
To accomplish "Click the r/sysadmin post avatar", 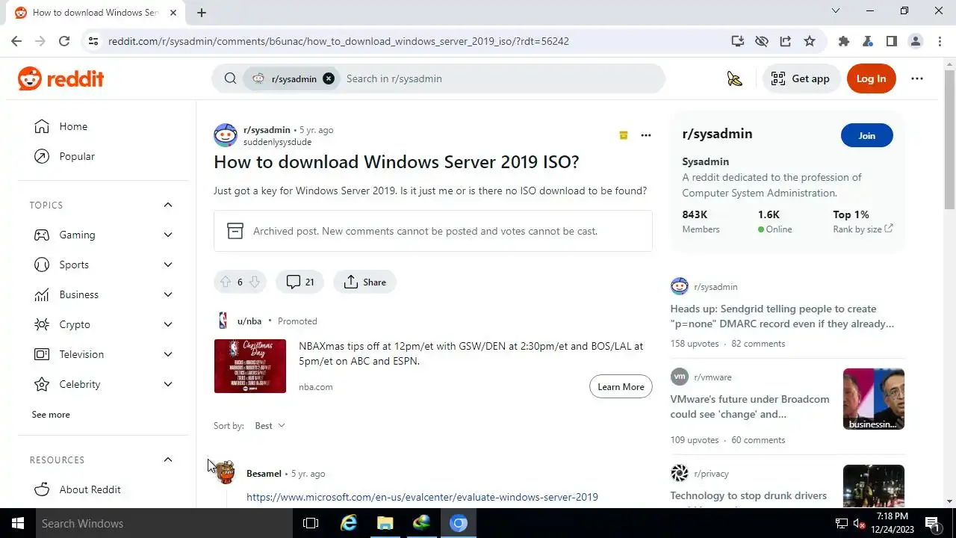I will click(x=226, y=135).
